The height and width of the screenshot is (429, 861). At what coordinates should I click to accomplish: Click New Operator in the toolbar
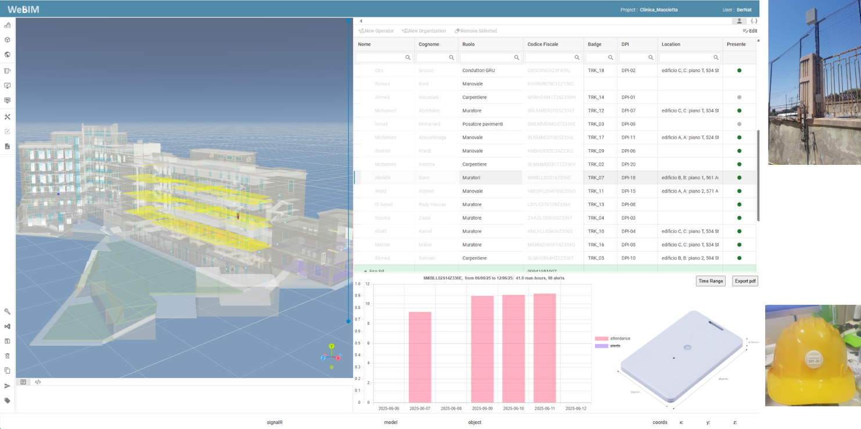(376, 31)
